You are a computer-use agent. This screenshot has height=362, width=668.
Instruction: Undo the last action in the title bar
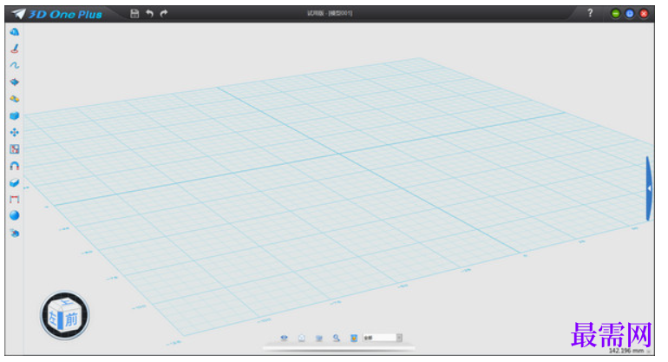click(x=149, y=14)
